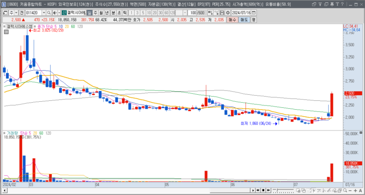365x195 pixels.
Task: Open the chart settings gear icon
Action: pos(228,13)
